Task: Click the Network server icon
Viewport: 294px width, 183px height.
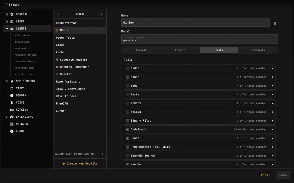Action: [12, 124]
